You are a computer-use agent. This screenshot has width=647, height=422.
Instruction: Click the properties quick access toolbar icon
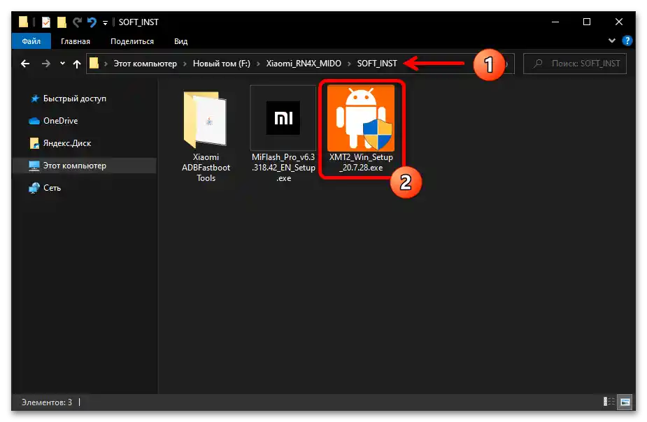pos(45,22)
